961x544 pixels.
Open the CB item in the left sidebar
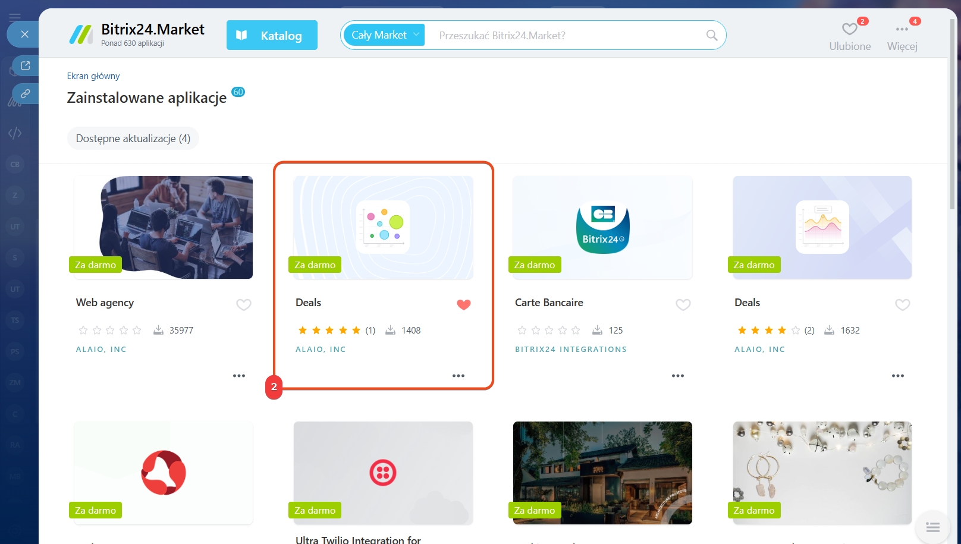15,164
